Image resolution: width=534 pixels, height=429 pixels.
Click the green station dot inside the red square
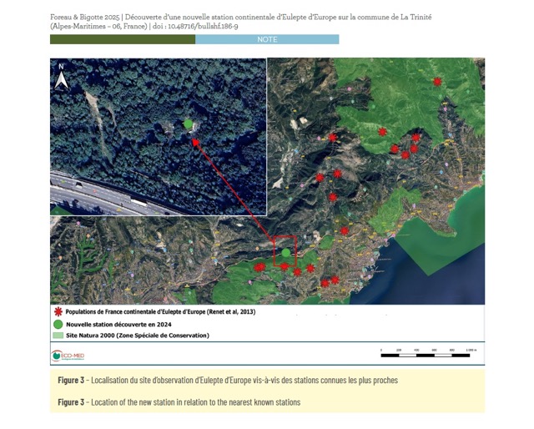(286, 253)
